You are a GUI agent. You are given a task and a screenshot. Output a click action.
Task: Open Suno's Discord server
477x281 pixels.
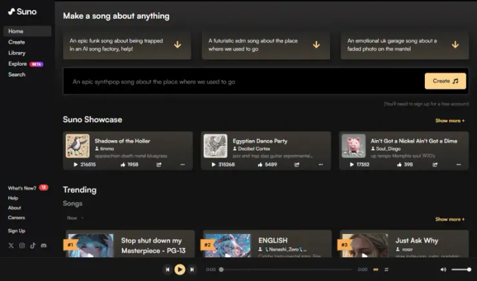point(44,246)
